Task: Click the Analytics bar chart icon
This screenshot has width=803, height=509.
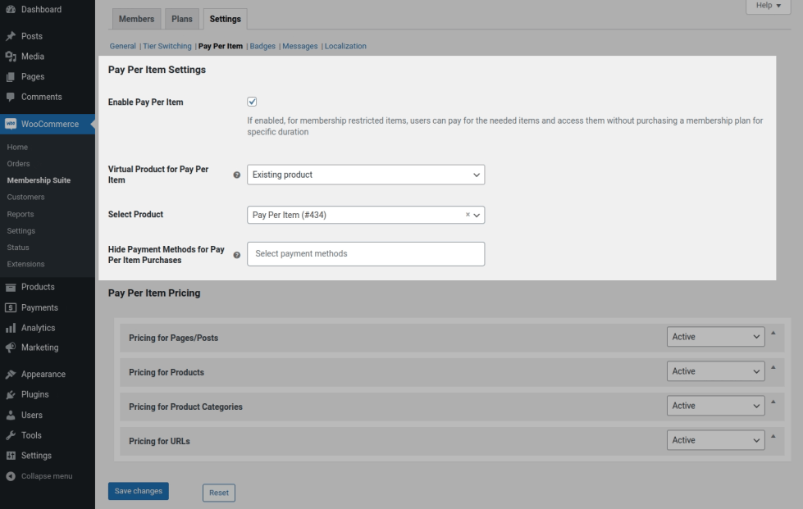Action: [11, 328]
